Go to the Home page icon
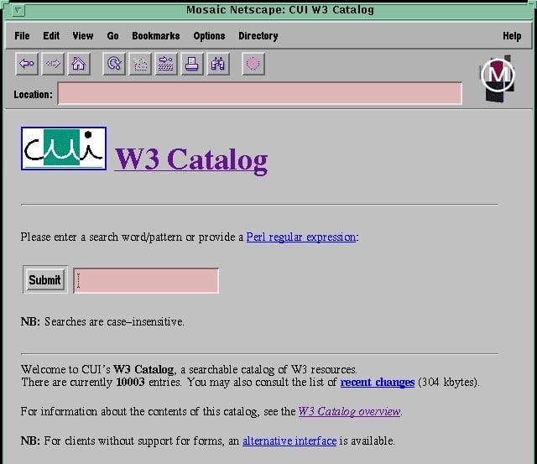 79,64
